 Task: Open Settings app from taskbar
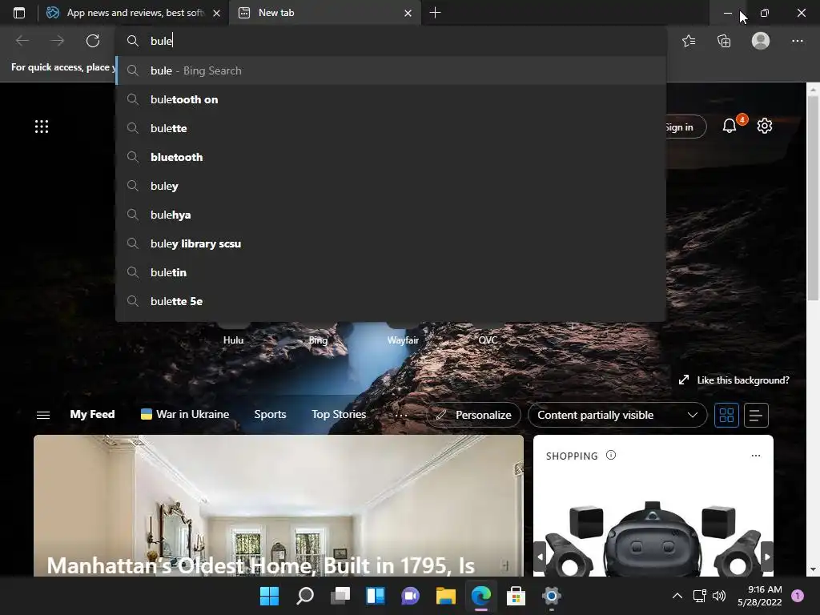coord(551,596)
